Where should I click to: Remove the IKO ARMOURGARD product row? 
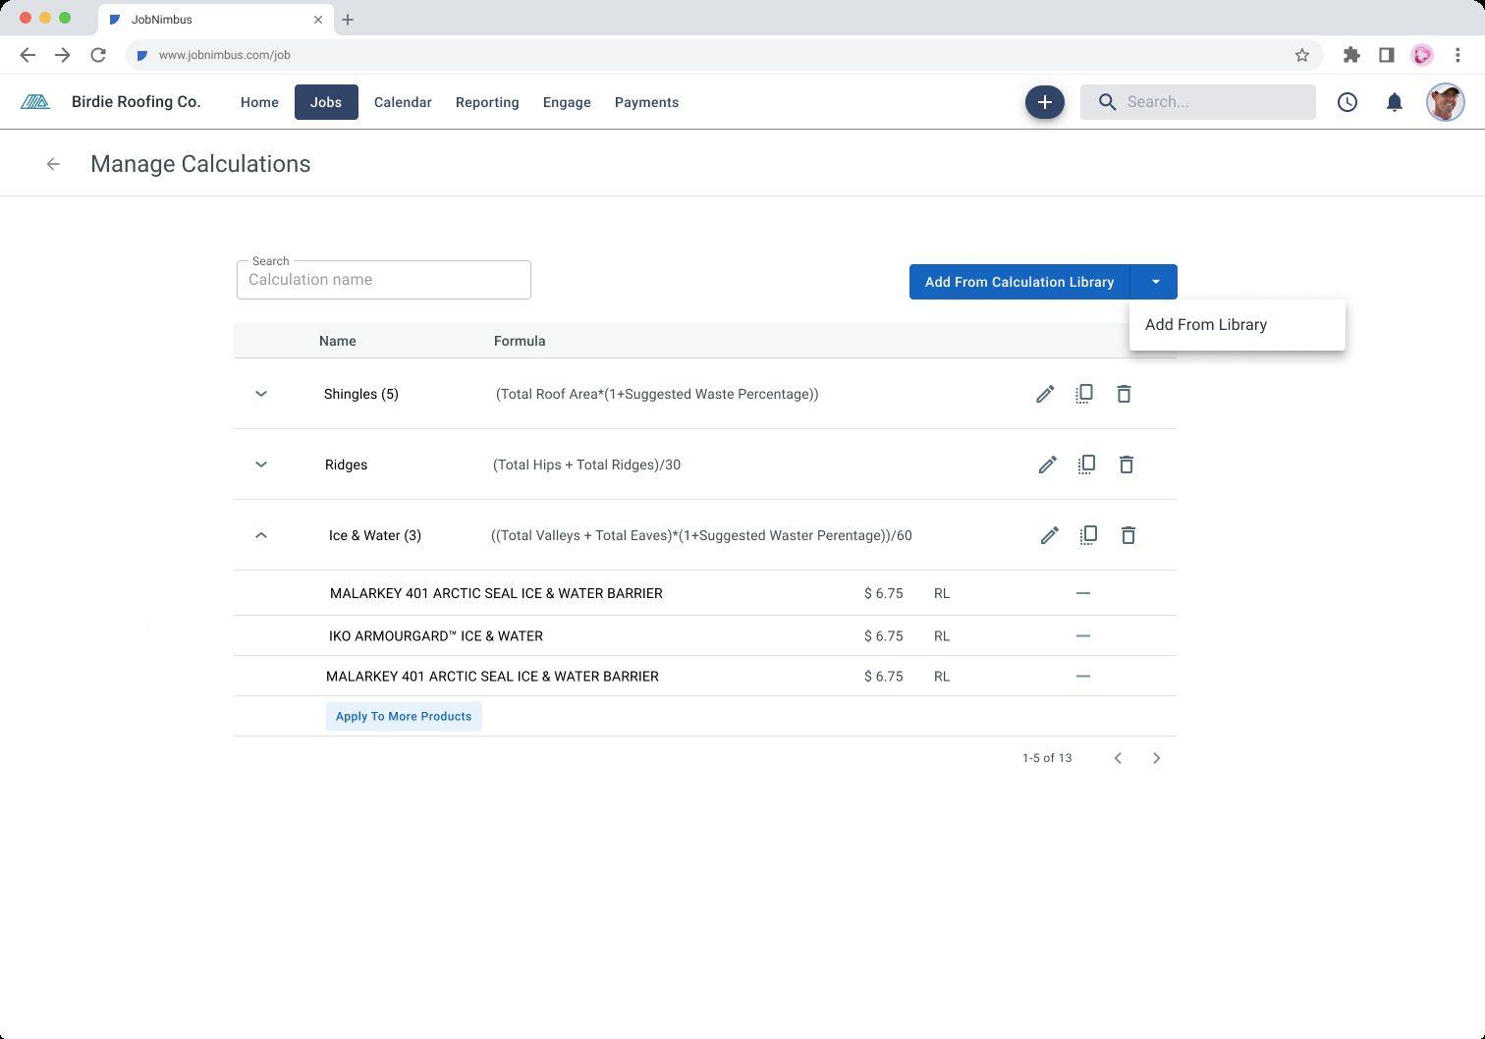(x=1083, y=636)
